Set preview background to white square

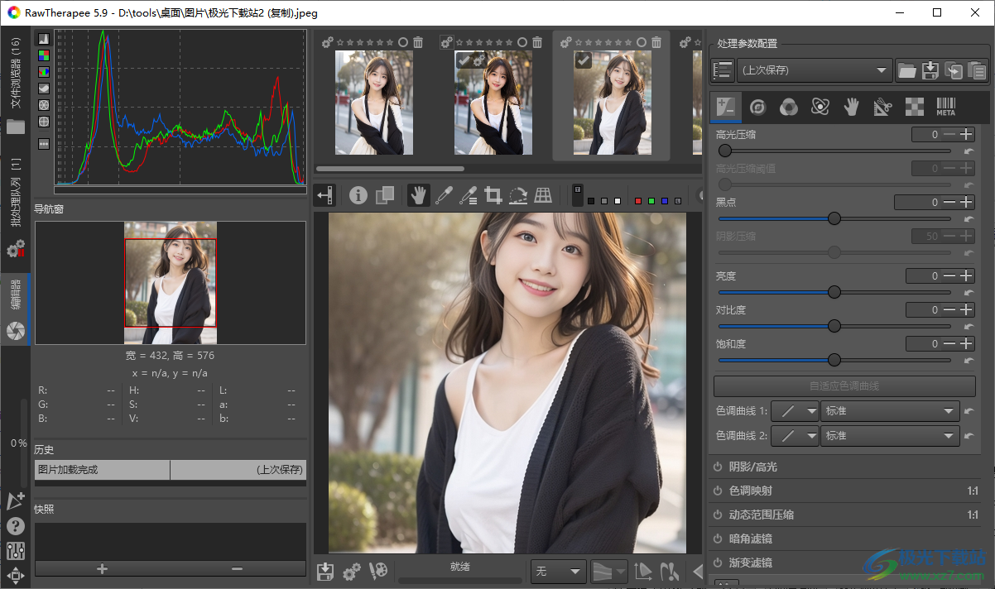(x=618, y=201)
